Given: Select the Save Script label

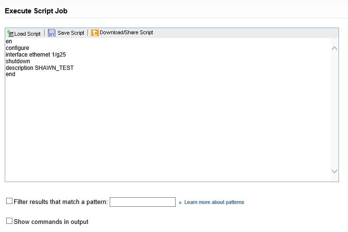Looking at the screenshot, I should pyautogui.click(x=71, y=33).
